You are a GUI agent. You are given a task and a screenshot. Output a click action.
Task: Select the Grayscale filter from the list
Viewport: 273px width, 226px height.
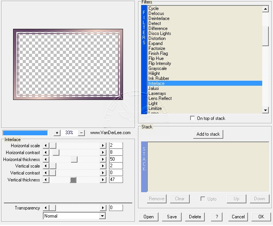pos(158,68)
